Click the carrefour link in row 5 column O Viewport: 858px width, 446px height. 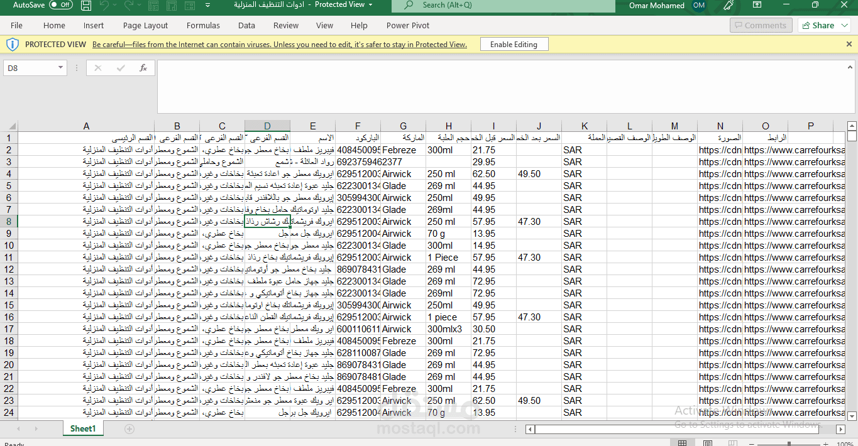tap(794, 186)
